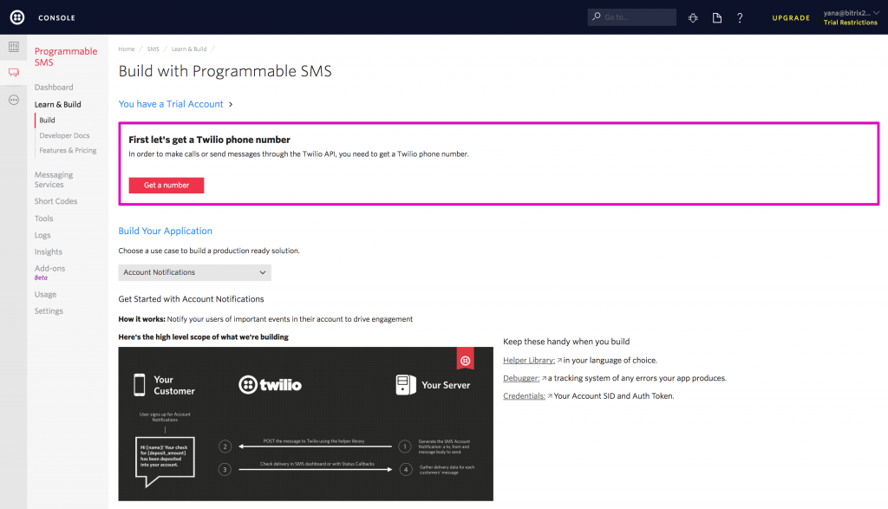Open the docs page icon in the top bar
This screenshot has width=888, height=509.
click(717, 18)
